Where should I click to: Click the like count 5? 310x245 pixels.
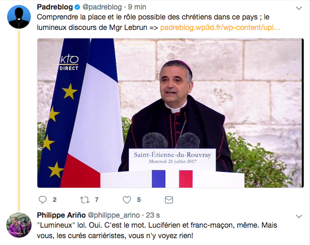[139, 200]
